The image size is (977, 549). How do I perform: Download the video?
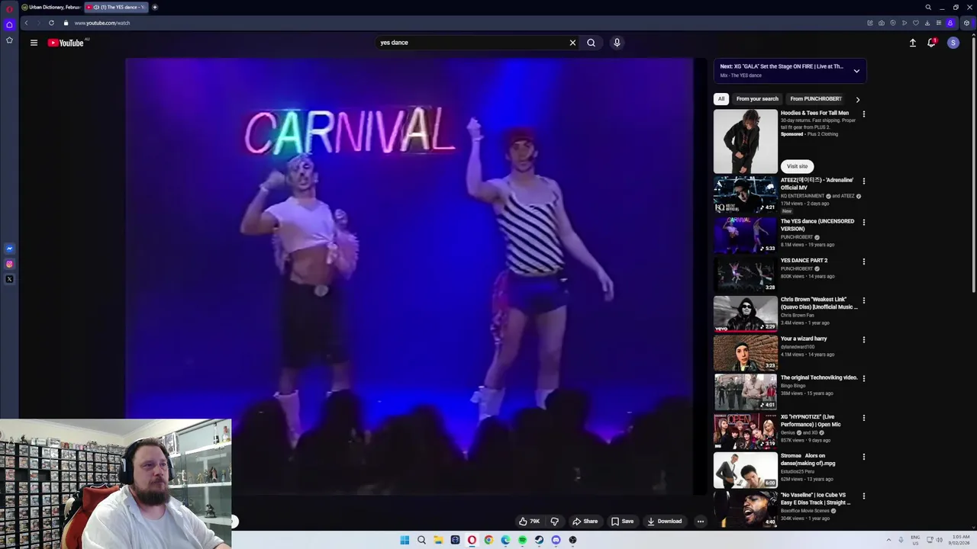[x=664, y=522]
